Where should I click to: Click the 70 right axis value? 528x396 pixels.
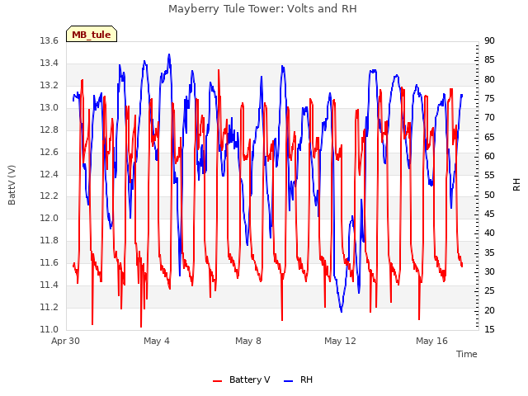[x=489, y=117]
